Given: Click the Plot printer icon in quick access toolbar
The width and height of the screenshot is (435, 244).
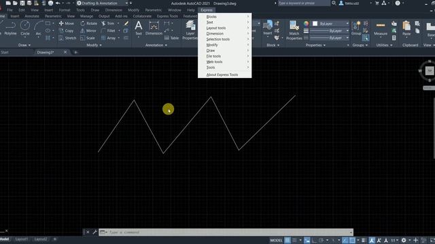Looking at the screenshot, I should click(x=50, y=3).
